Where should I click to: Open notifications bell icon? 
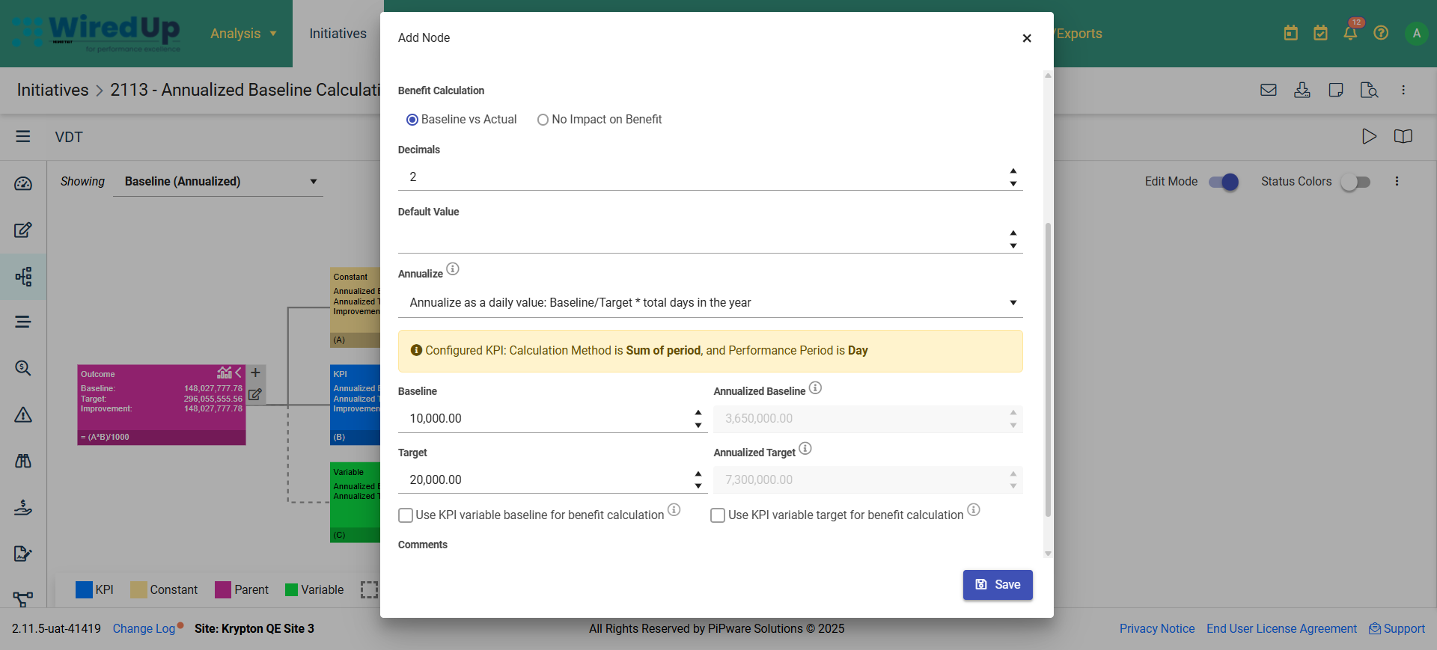[x=1351, y=33]
